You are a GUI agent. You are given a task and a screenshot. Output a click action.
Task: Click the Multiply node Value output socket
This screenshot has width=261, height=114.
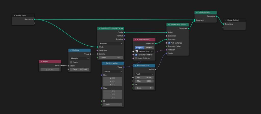pos(90,54)
